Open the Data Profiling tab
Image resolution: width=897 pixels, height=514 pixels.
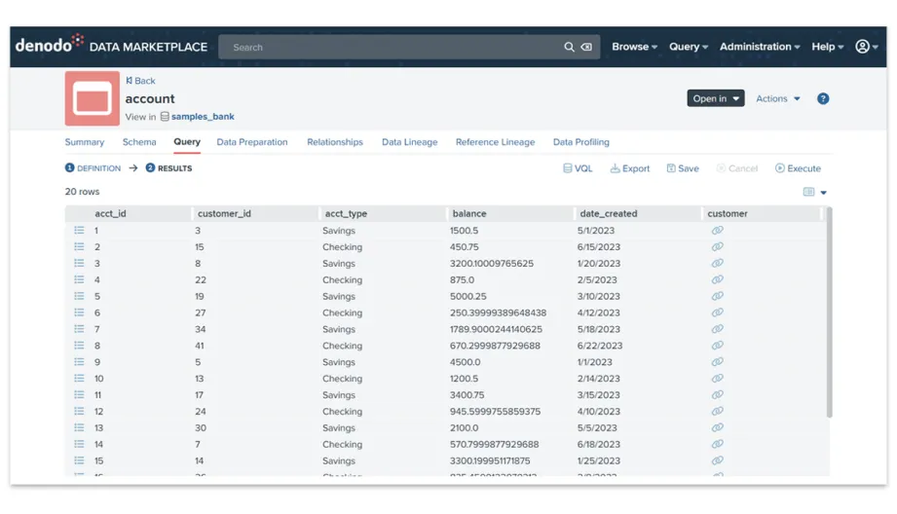coord(581,142)
